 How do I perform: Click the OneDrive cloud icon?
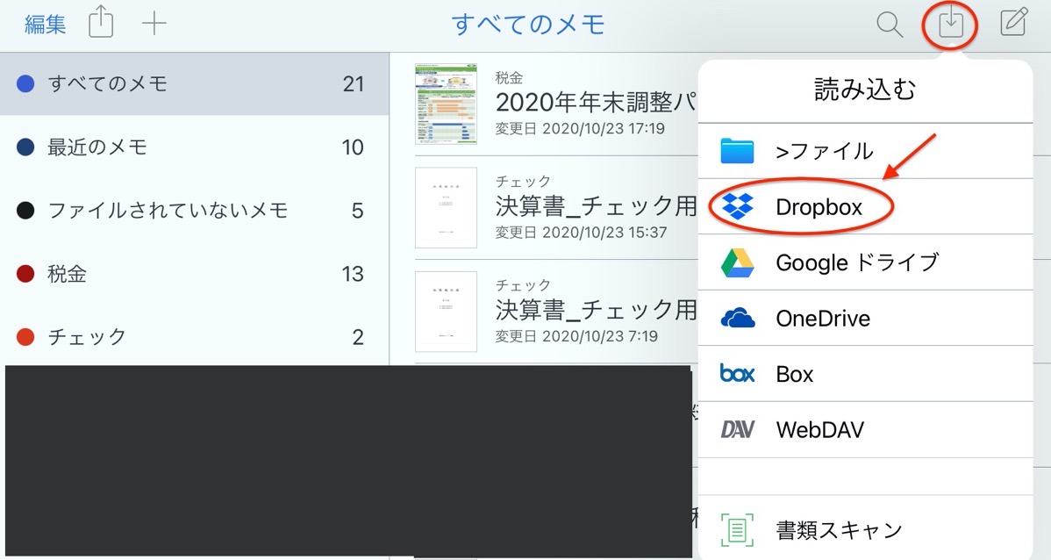pos(737,319)
